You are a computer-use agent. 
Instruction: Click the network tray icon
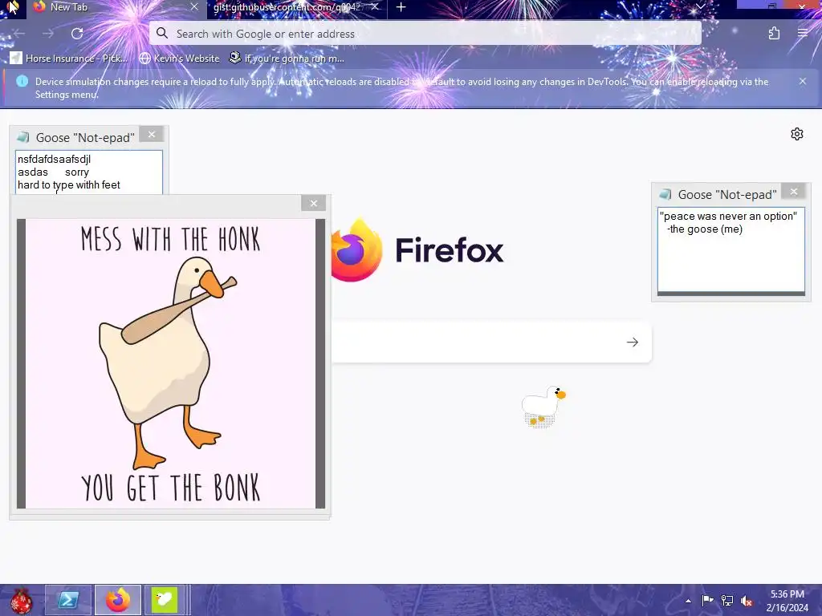point(727,600)
